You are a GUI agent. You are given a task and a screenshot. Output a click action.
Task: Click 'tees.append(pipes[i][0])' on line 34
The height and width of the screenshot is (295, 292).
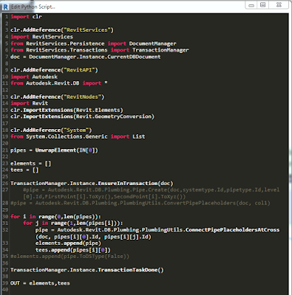tap(73, 250)
